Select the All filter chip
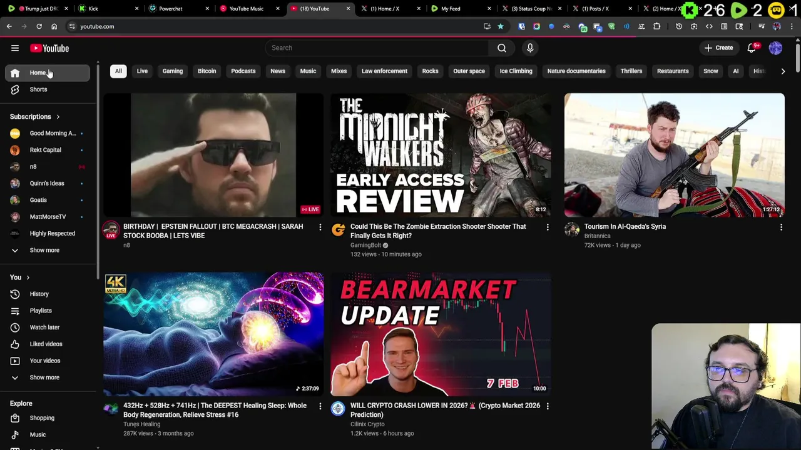Viewport: 801px width, 450px height. [118, 71]
